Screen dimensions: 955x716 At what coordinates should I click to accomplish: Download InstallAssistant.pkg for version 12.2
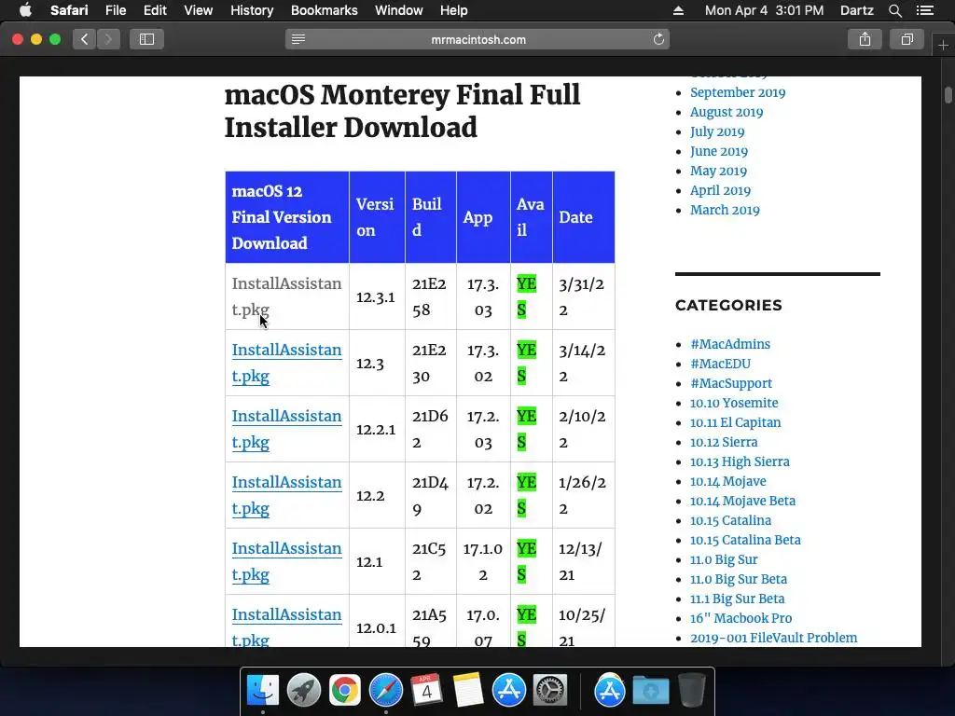[286, 495]
